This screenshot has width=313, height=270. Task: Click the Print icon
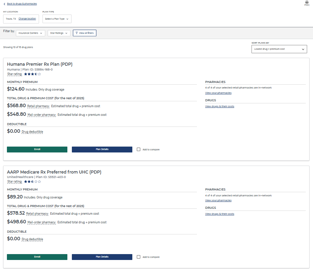point(306,2)
